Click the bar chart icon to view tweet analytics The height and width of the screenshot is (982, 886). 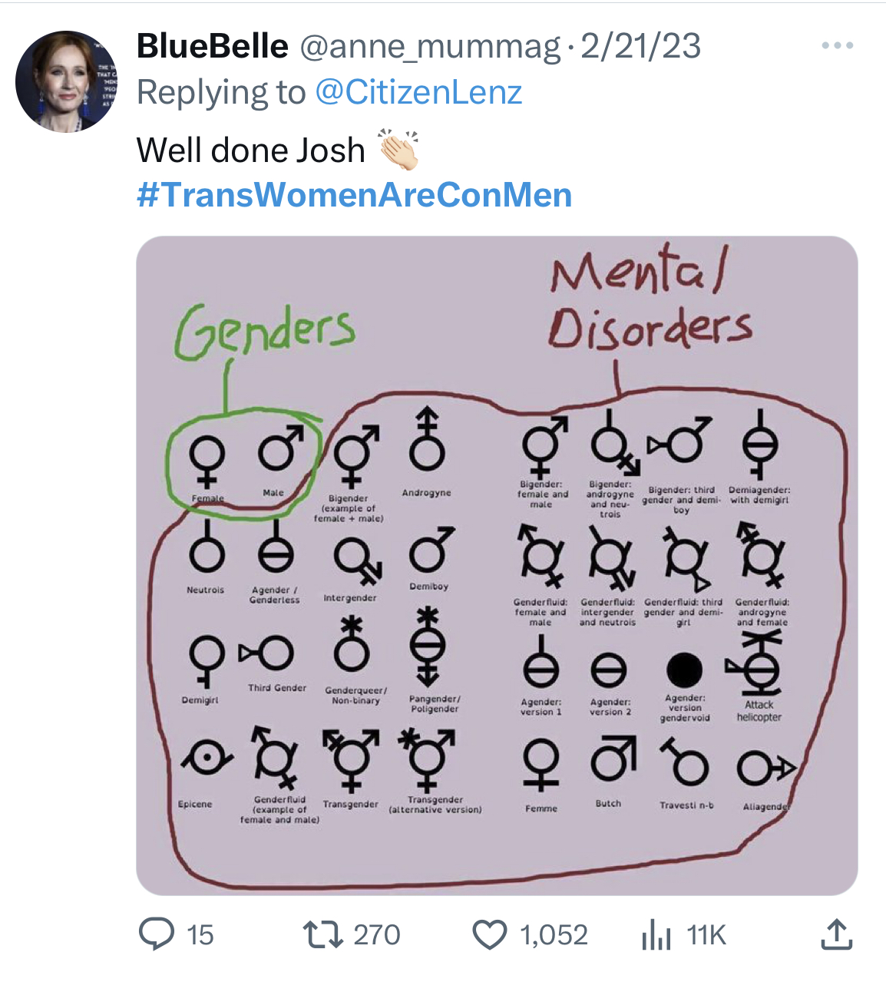(x=656, y=936)
